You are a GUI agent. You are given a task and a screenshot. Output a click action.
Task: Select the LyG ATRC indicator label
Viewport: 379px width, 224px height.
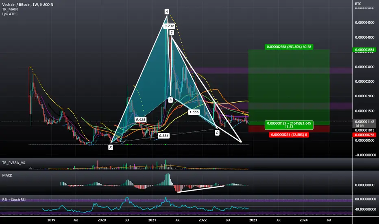pyautogui.click(x=10, y=14)
